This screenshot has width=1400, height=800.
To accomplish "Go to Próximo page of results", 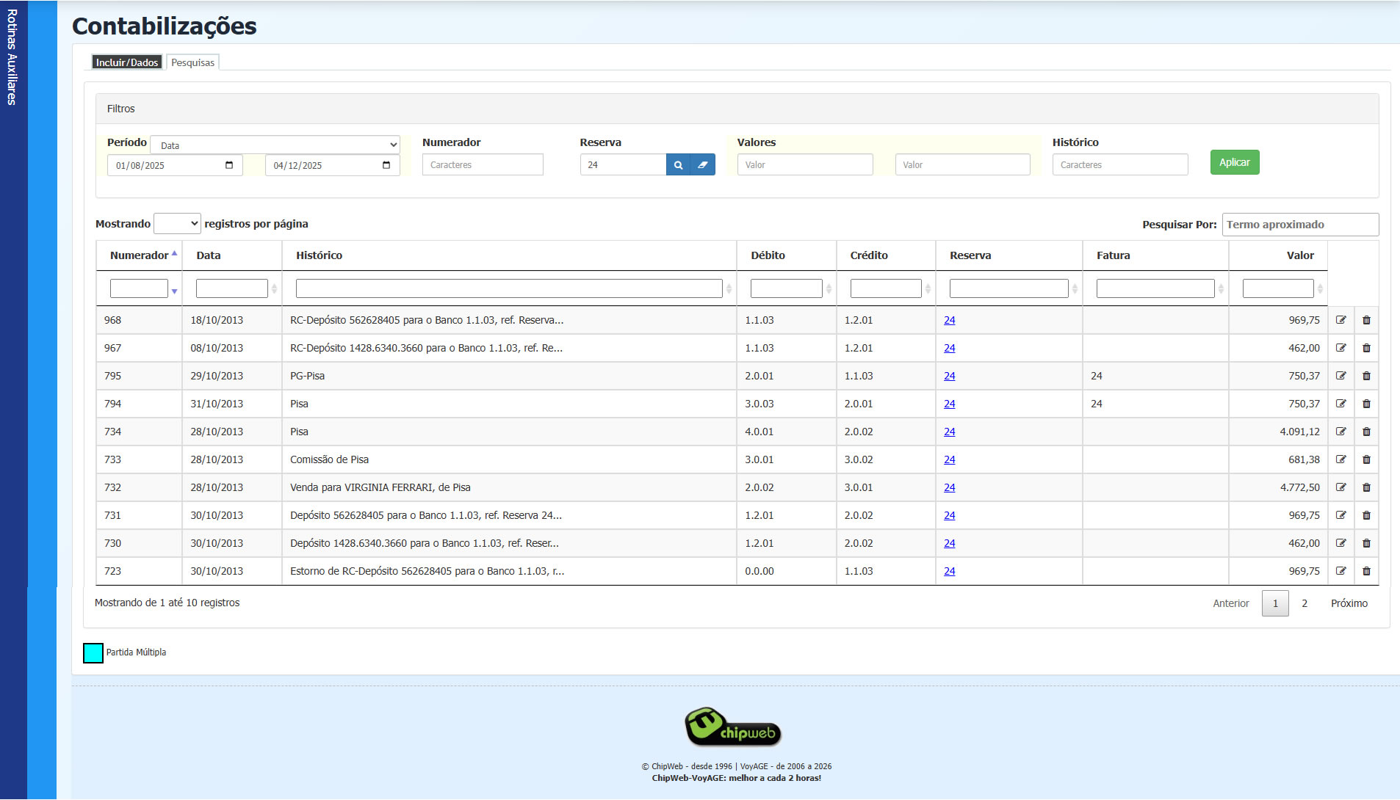I will click(1349, 603).
